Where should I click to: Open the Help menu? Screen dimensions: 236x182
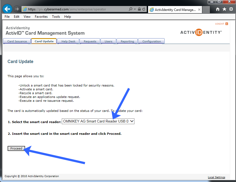click(x=68, y=17)
